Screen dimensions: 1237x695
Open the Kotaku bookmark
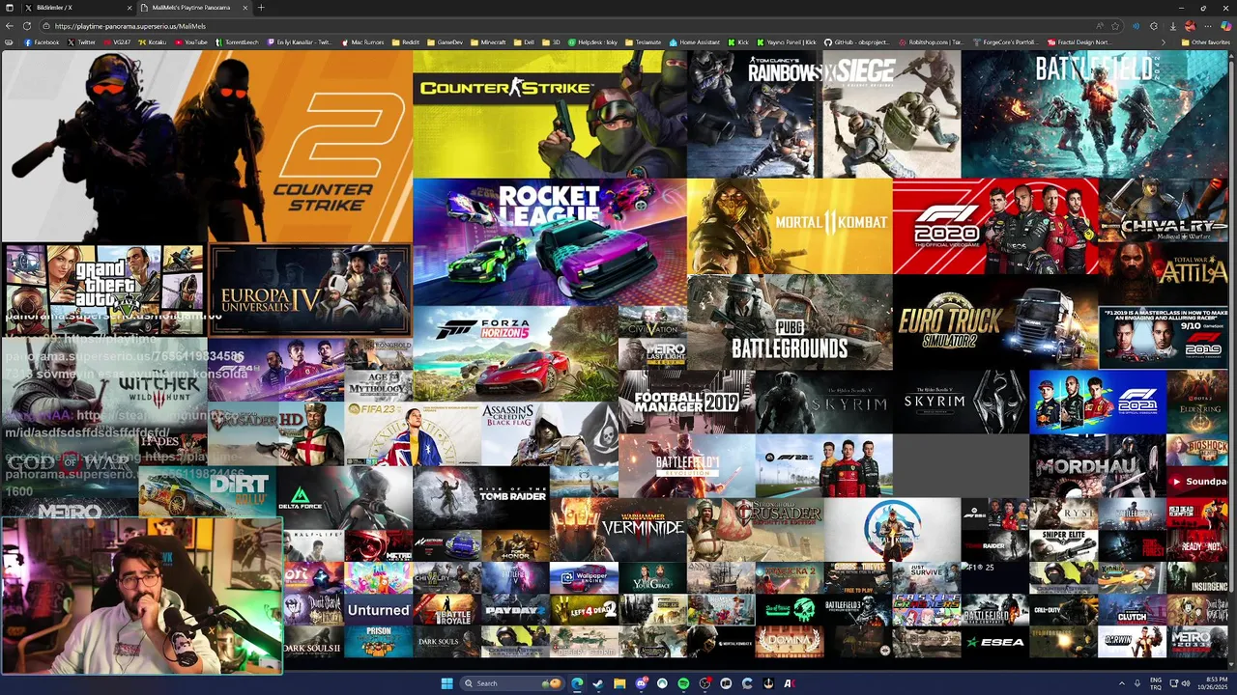(x=152, y=42)
